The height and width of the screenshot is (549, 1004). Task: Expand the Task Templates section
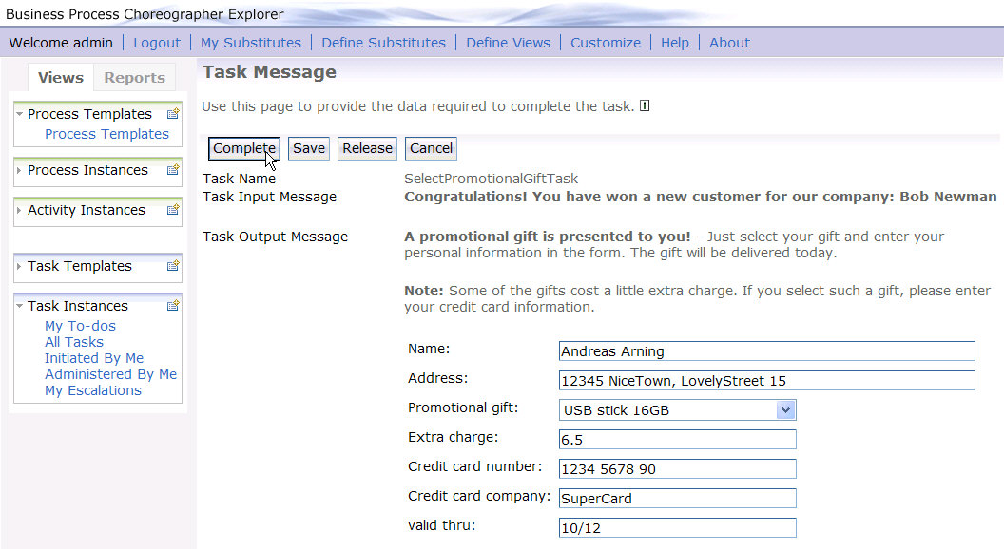(19, 266)
